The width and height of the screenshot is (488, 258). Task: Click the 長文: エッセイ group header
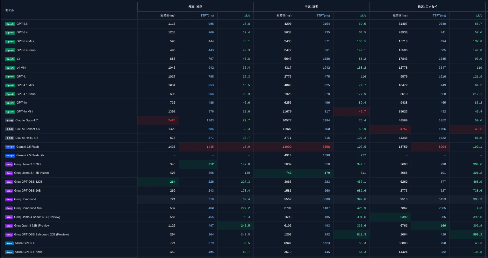[x=427, y=6]
